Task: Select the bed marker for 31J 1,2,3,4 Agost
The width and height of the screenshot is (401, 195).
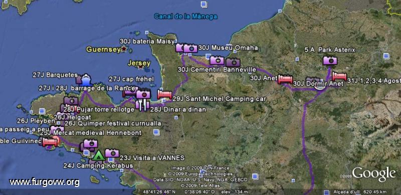Action: [339, 76]
